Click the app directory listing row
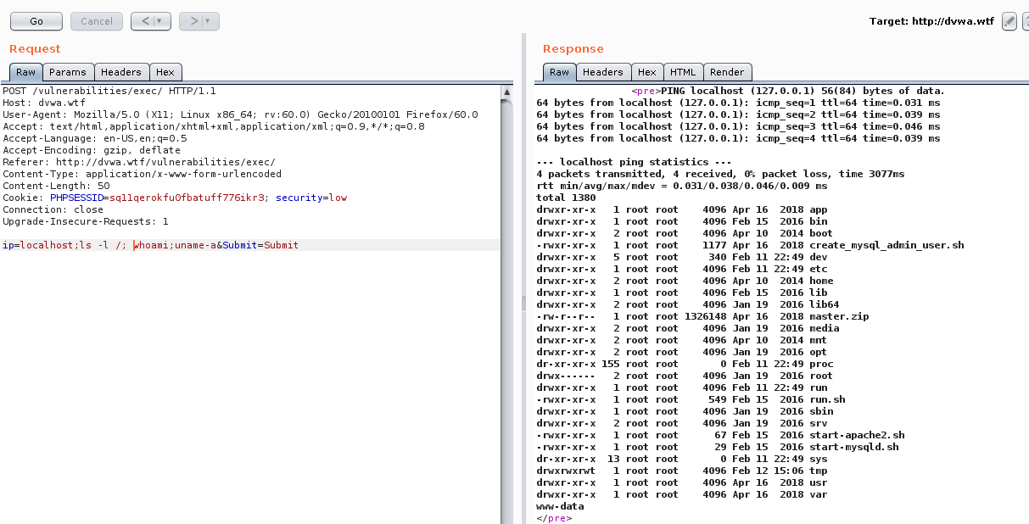 click(682, 209)
